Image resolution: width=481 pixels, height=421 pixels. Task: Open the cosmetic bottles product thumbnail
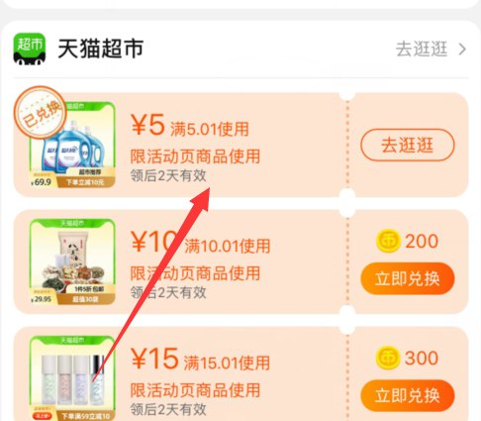[x=72, y=378]
